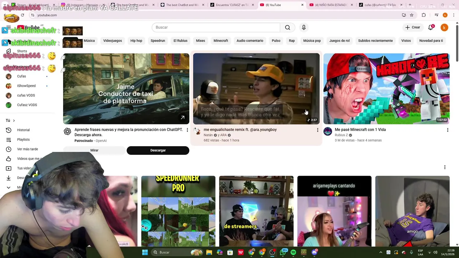Close the YouTube browser tab
Viewport: 459px width, 258px height.
tap(302, 5)
